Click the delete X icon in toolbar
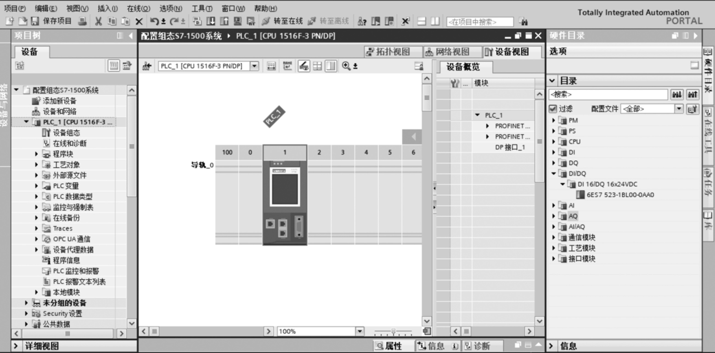 point(139,21)
